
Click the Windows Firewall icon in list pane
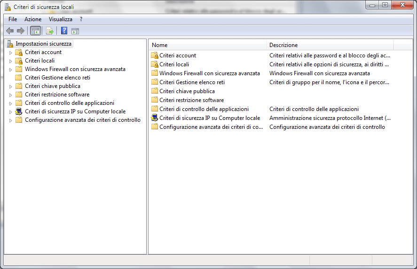click(x=155, y=73)
